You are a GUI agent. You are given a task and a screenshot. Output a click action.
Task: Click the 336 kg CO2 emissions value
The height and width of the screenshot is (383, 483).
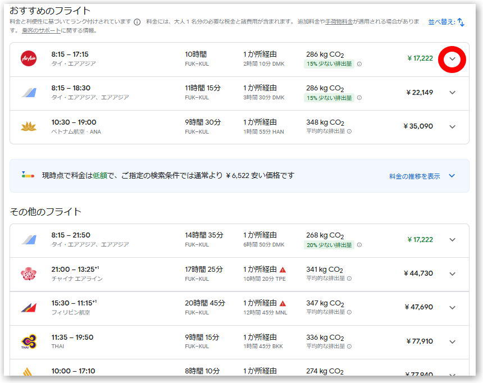[x=325, y=338]
